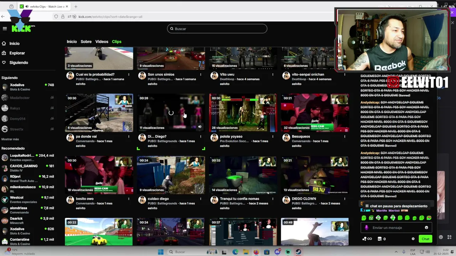
Task: Play the 'Besuqueos' clip thumbnail
Action: (x=315, y=113)
